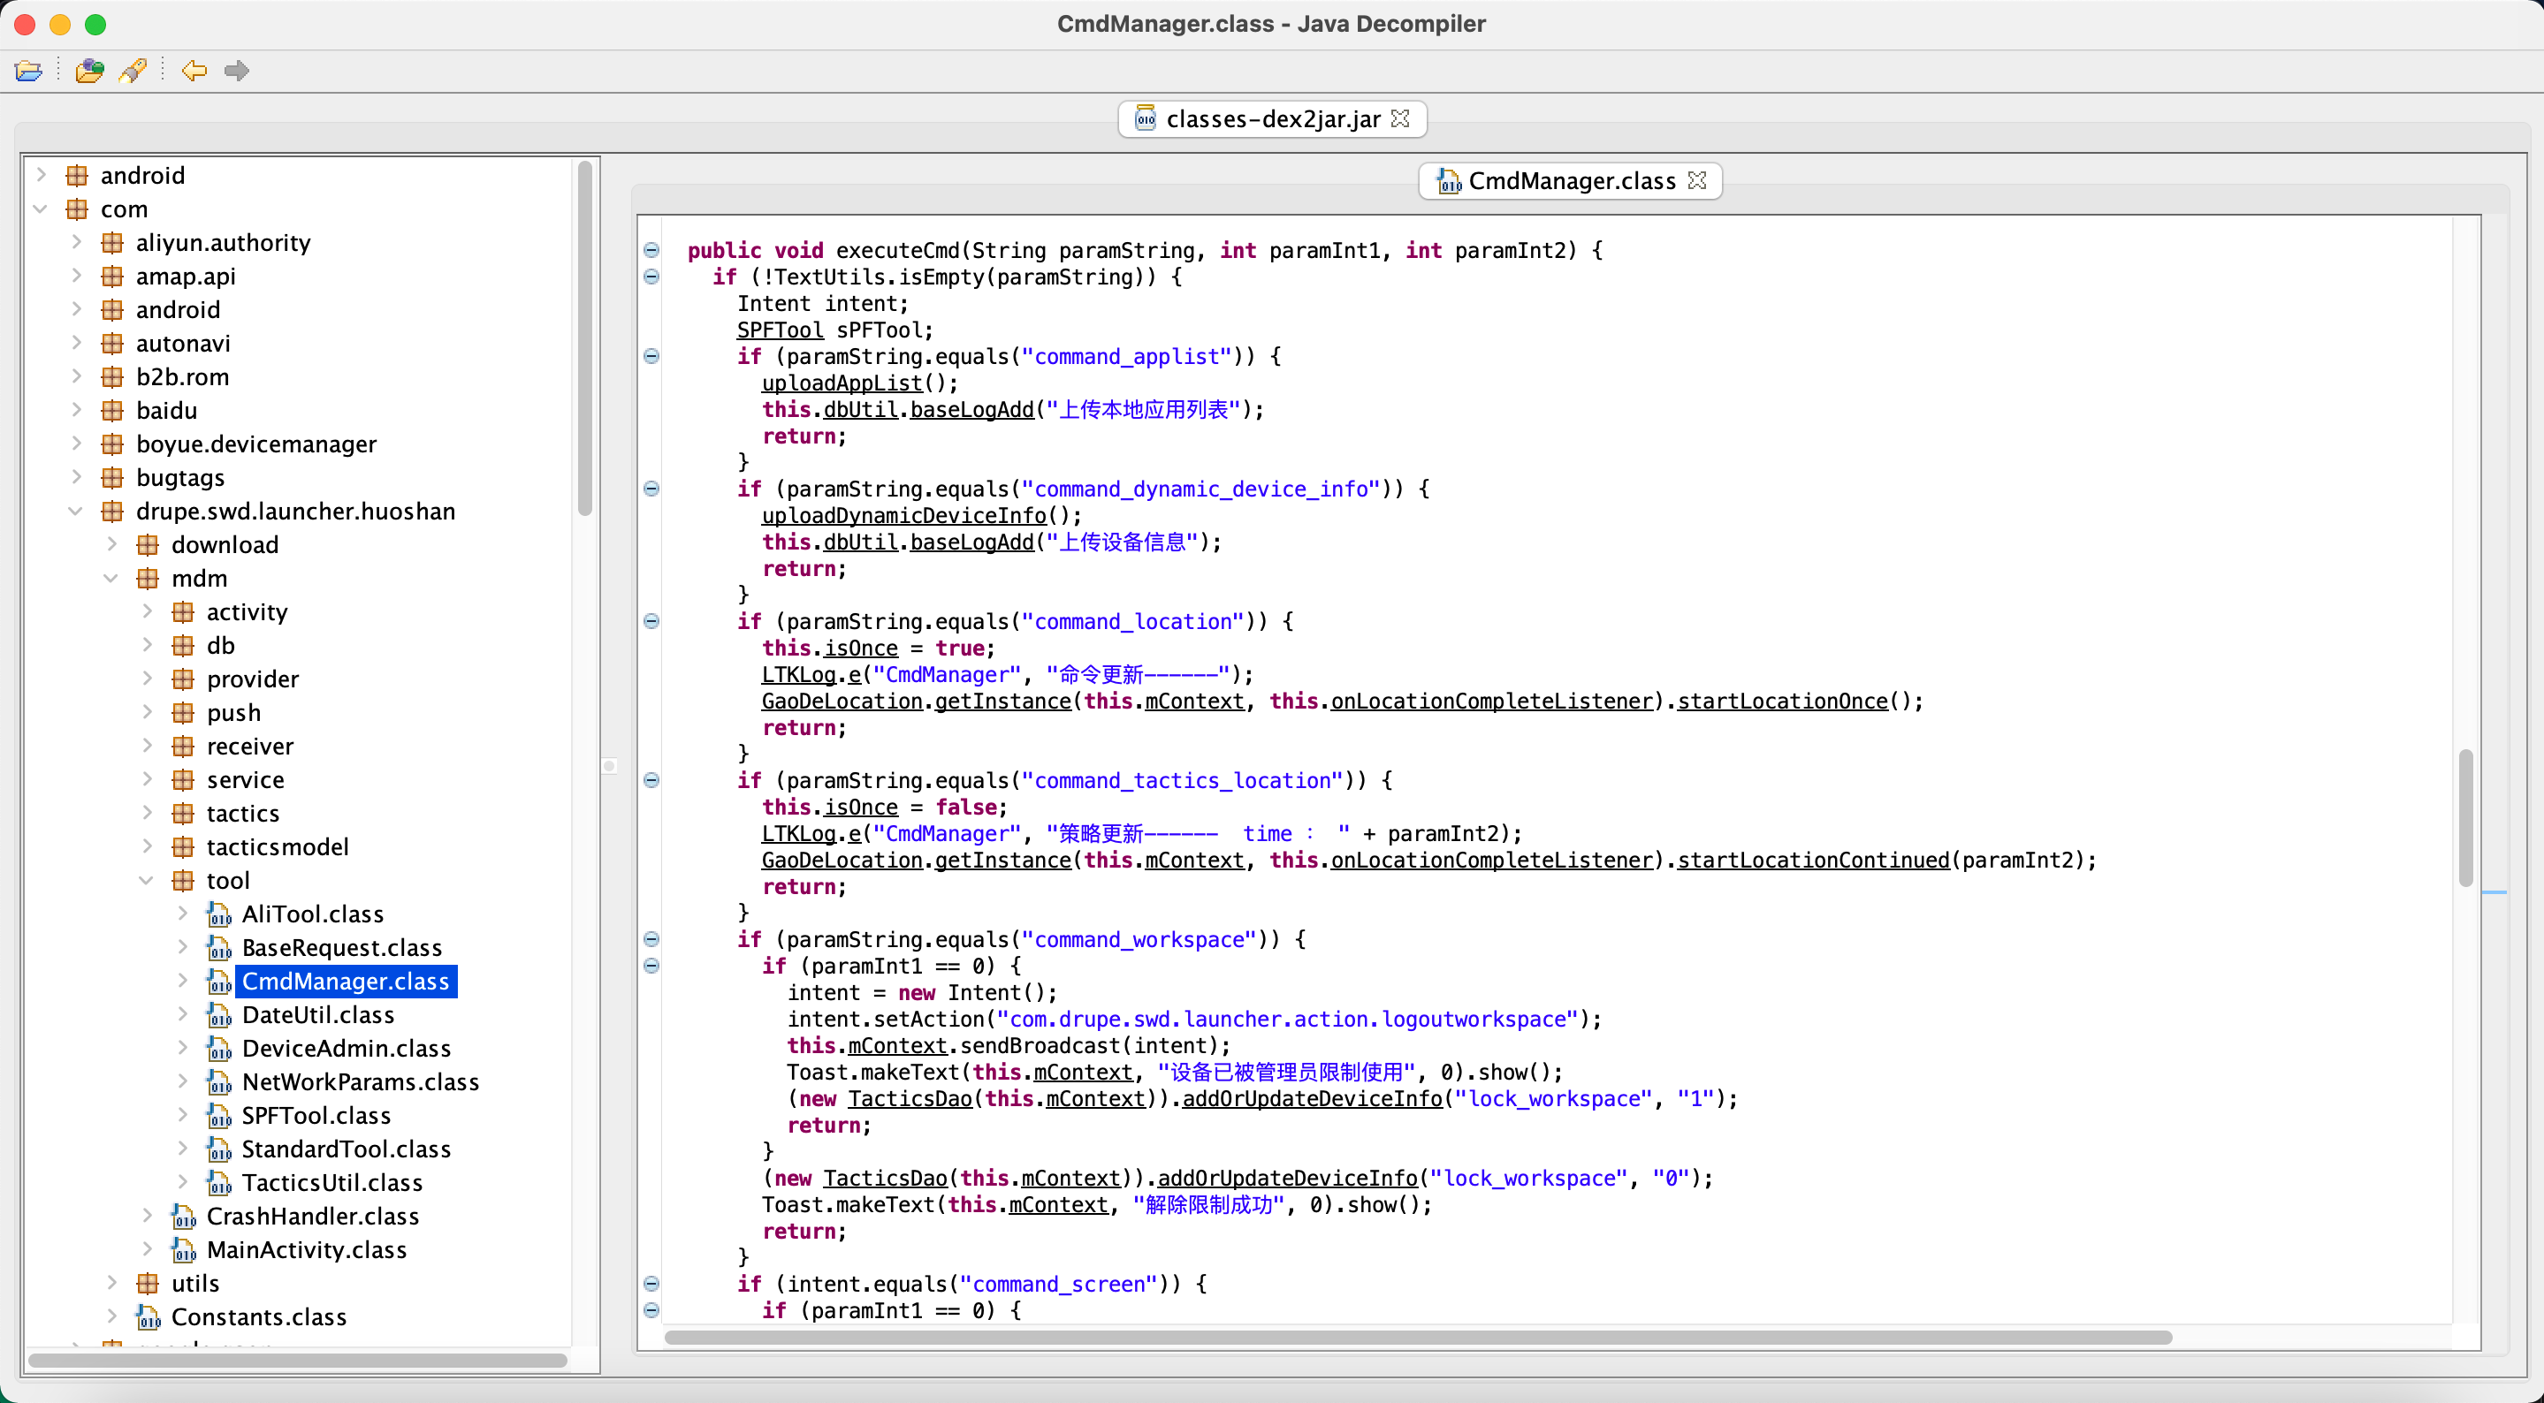Click the NetWorkParams.class file icon
Image resolution: width=2544 pixels, height=1403 pixels.
coord(219,1082)
